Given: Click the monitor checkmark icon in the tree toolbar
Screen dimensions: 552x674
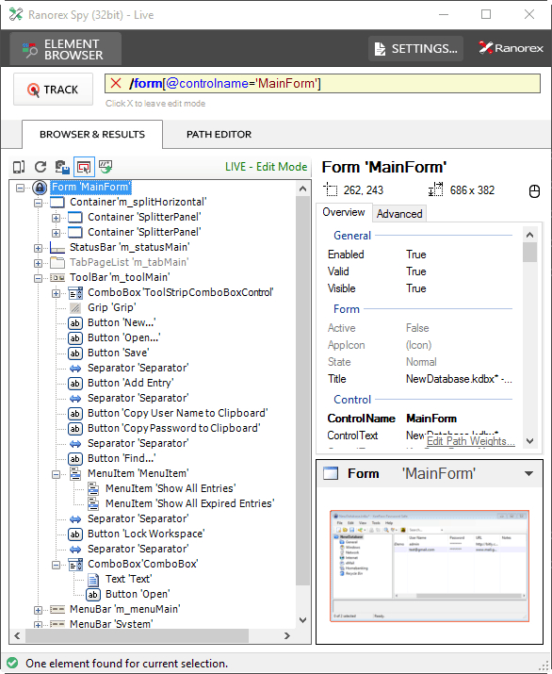Looking at the screenshot, I should 106,166.
